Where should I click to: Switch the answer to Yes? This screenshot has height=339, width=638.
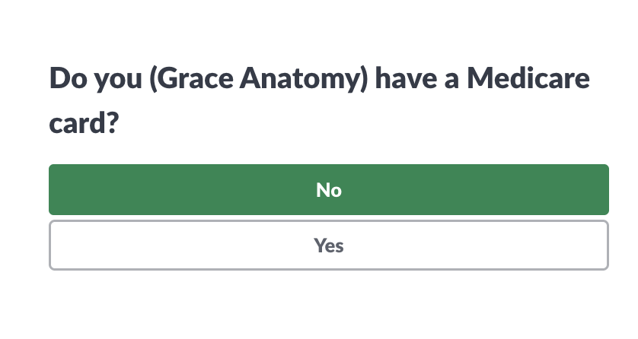328,246
